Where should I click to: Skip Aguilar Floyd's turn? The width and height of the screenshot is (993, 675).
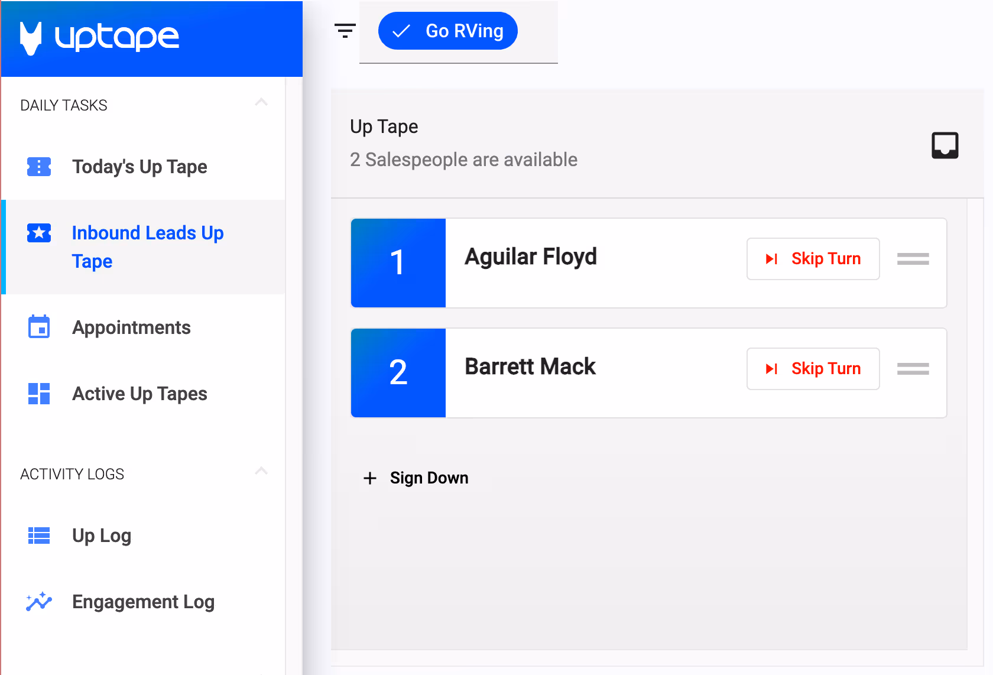[x=813, y=259]
